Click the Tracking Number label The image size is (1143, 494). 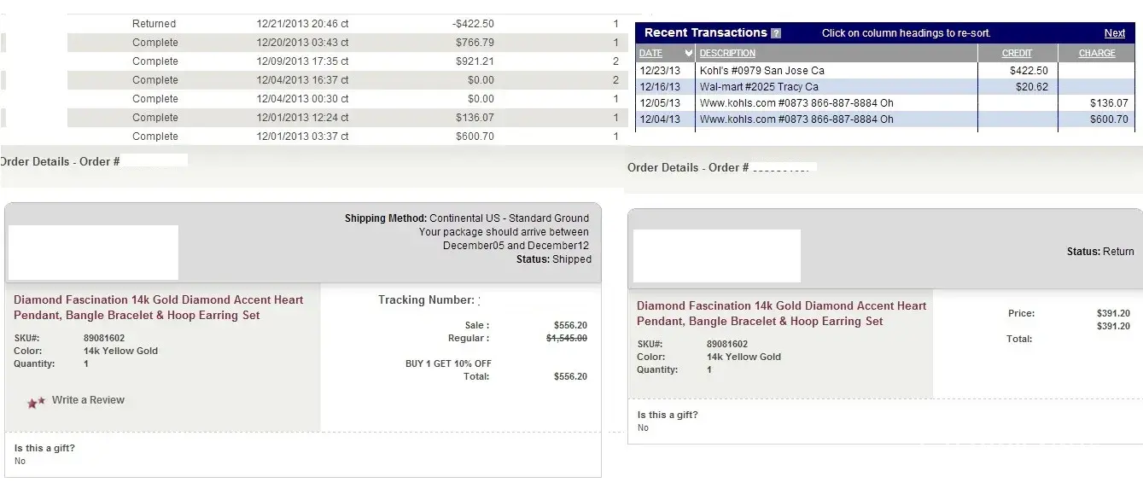coord(426,300)
